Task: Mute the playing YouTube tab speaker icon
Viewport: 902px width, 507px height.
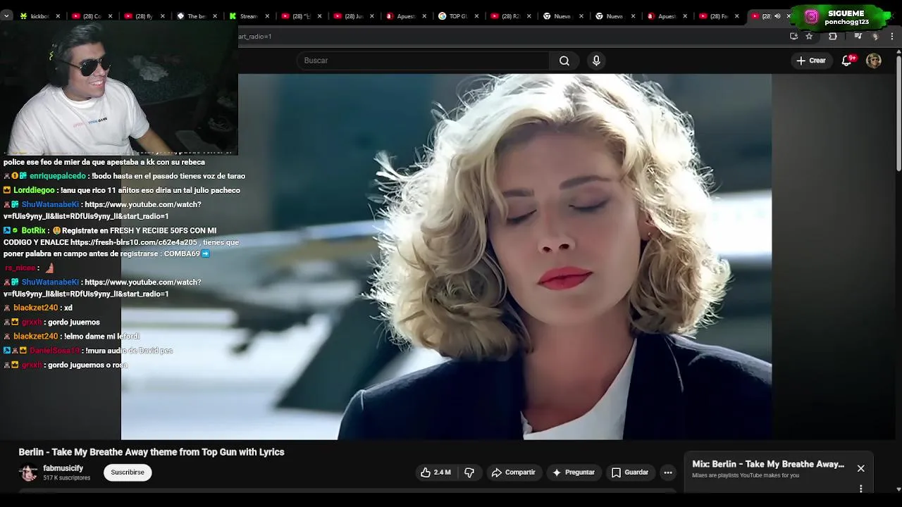Action: point(777,16)
